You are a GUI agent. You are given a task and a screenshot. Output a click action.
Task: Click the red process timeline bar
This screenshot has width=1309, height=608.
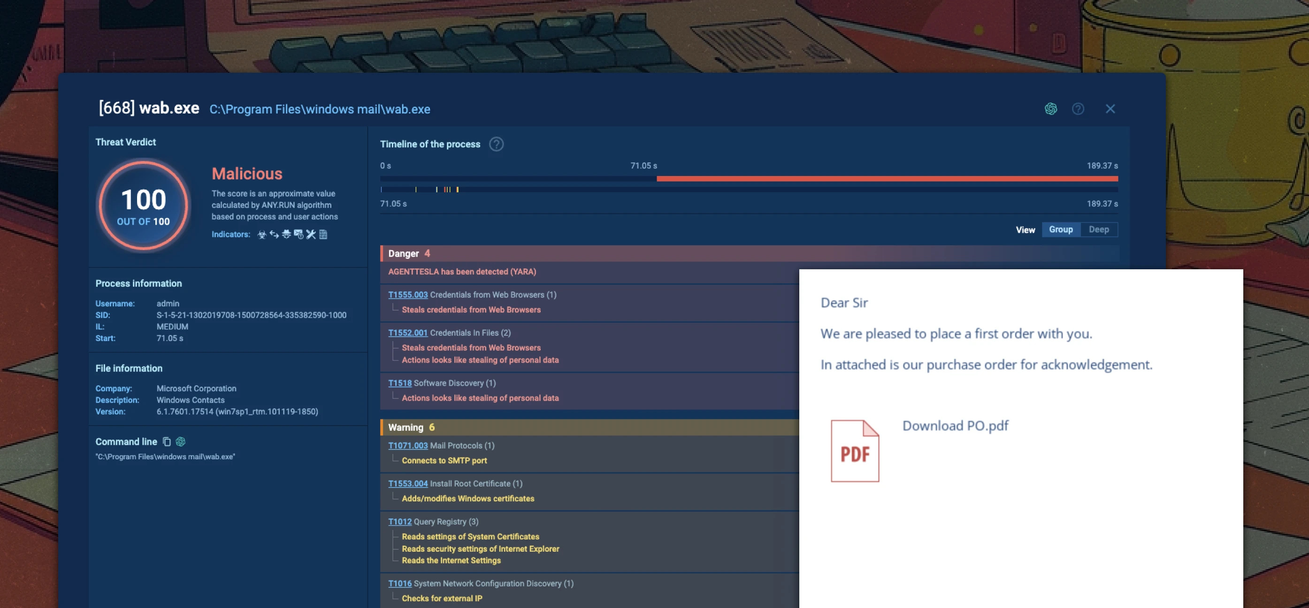(887, 179)
